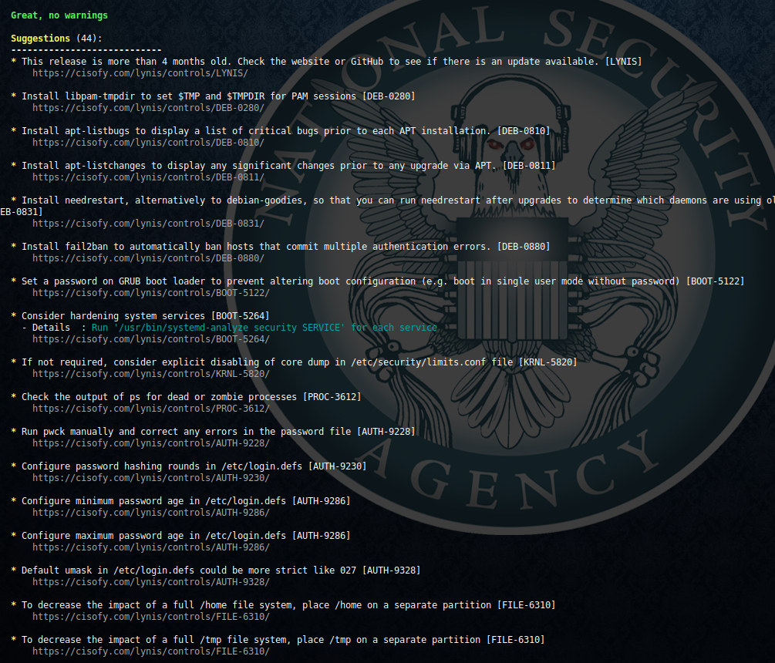Screen dimensions: 775x663
Task: Open the DEB-0831 needrestart controls URL
Action: pyautogui.click(x=147, y=224)
